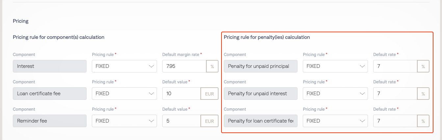This screenshot has height=140, width=442.
Task: Click Reminder fee default value field showing 5
Action: click(181, 121)
